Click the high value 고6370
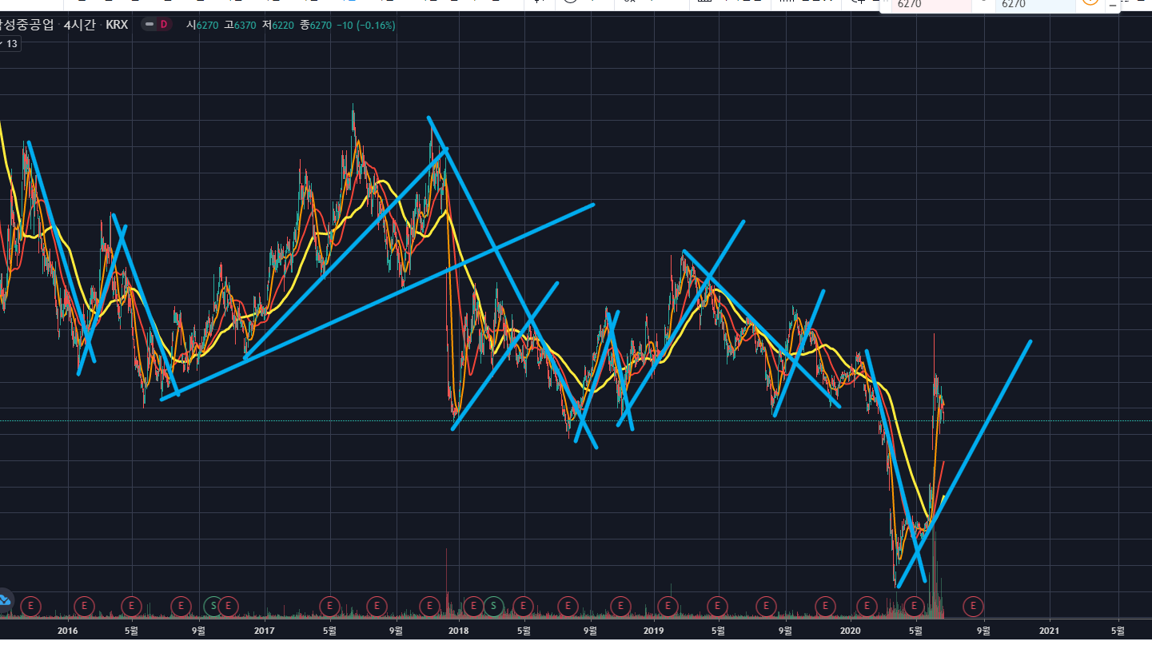1152x645 pixels. [240, 26]
